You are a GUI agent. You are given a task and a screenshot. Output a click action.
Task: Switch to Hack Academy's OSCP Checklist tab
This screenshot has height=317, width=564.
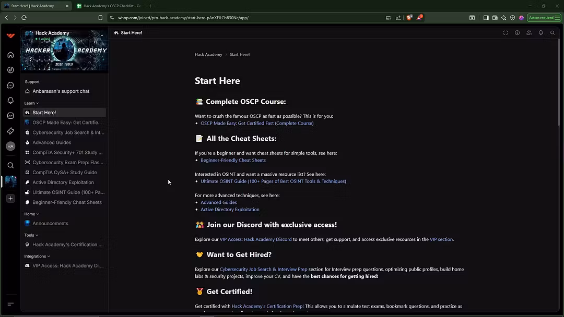(109, 6)
